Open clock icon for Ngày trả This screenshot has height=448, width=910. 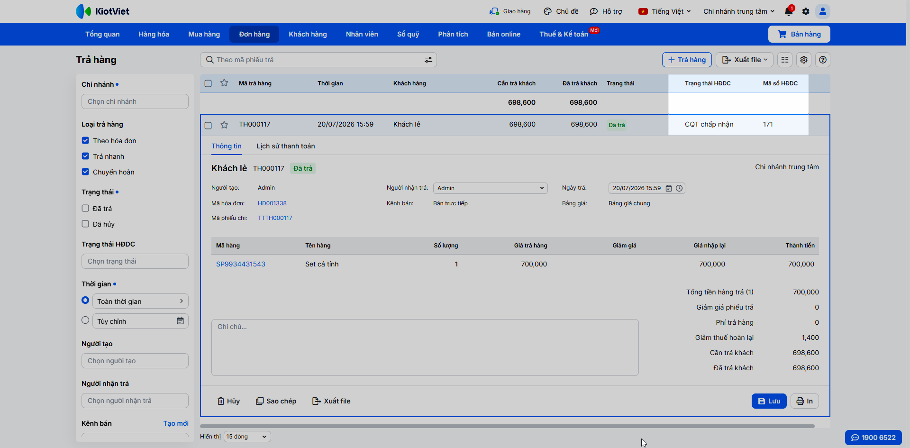679,188
